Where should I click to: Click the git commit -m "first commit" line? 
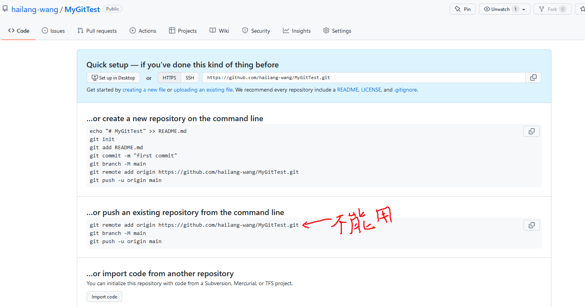click(x=133, y=156)
